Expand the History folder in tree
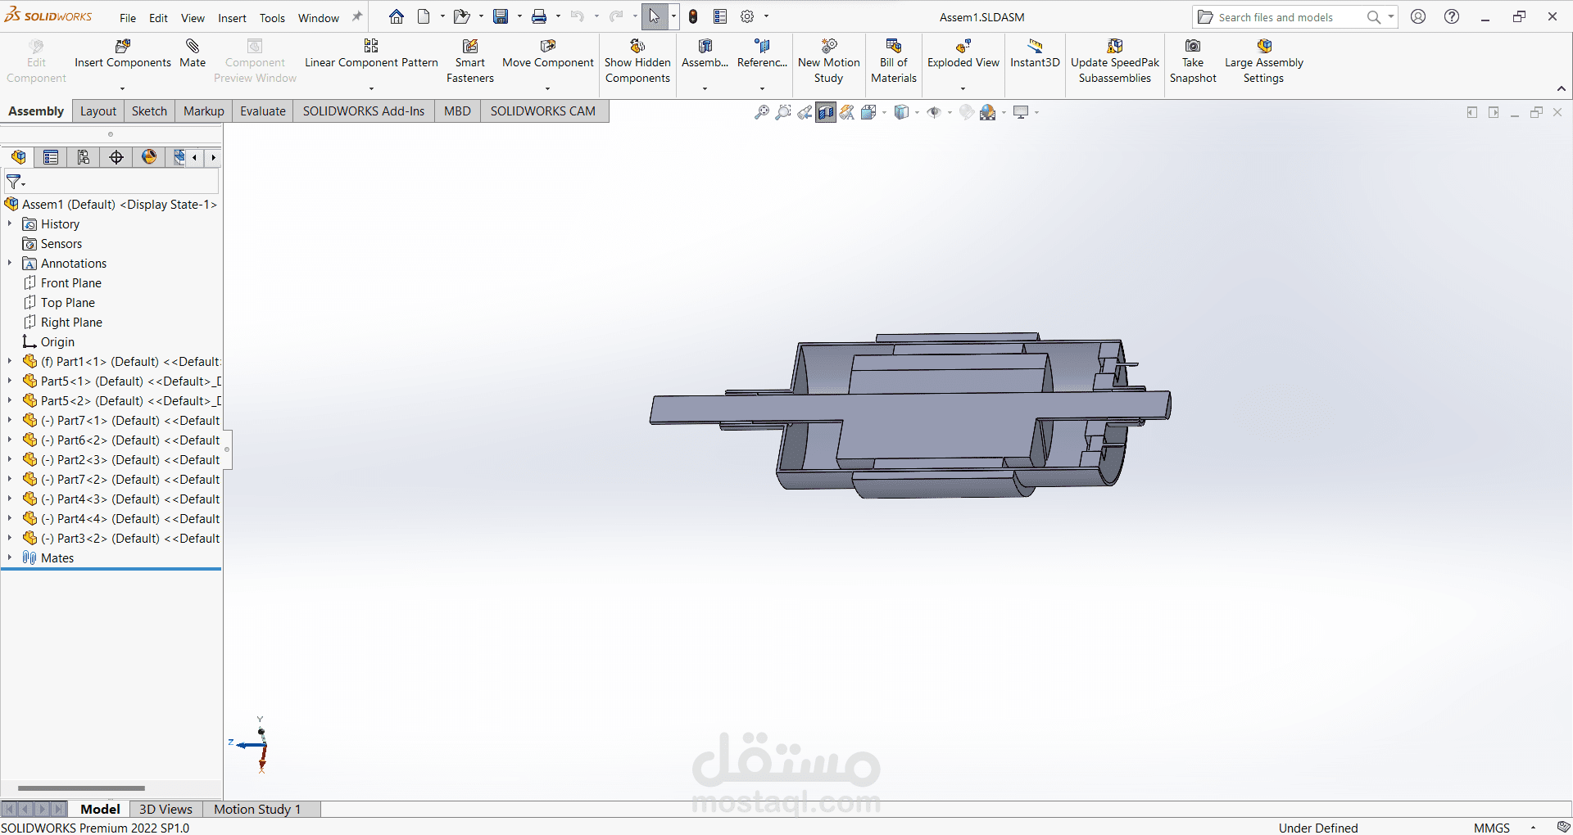The image size is (1573, 835). pos(10,223)
